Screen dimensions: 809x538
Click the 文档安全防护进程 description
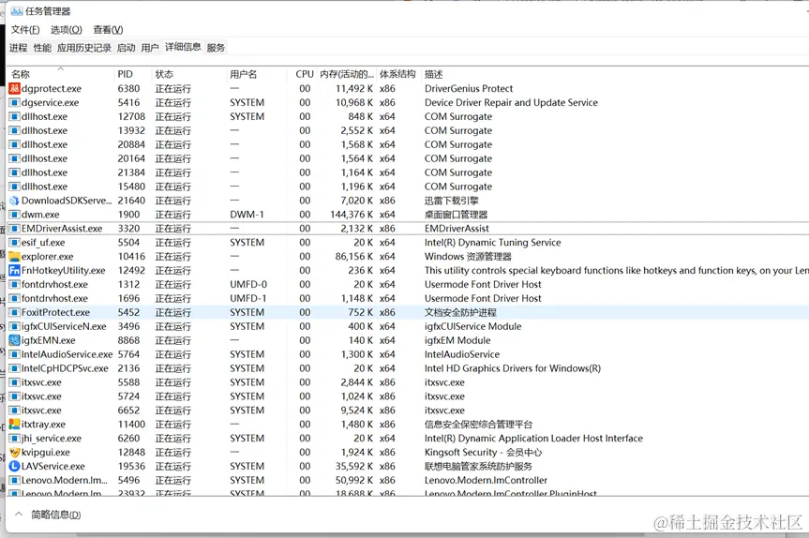pyautogui.click(x=460, y=312)
